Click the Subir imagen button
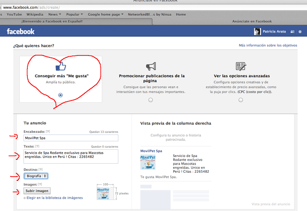This screenshot has height=211, width=307. pos(37,191)
